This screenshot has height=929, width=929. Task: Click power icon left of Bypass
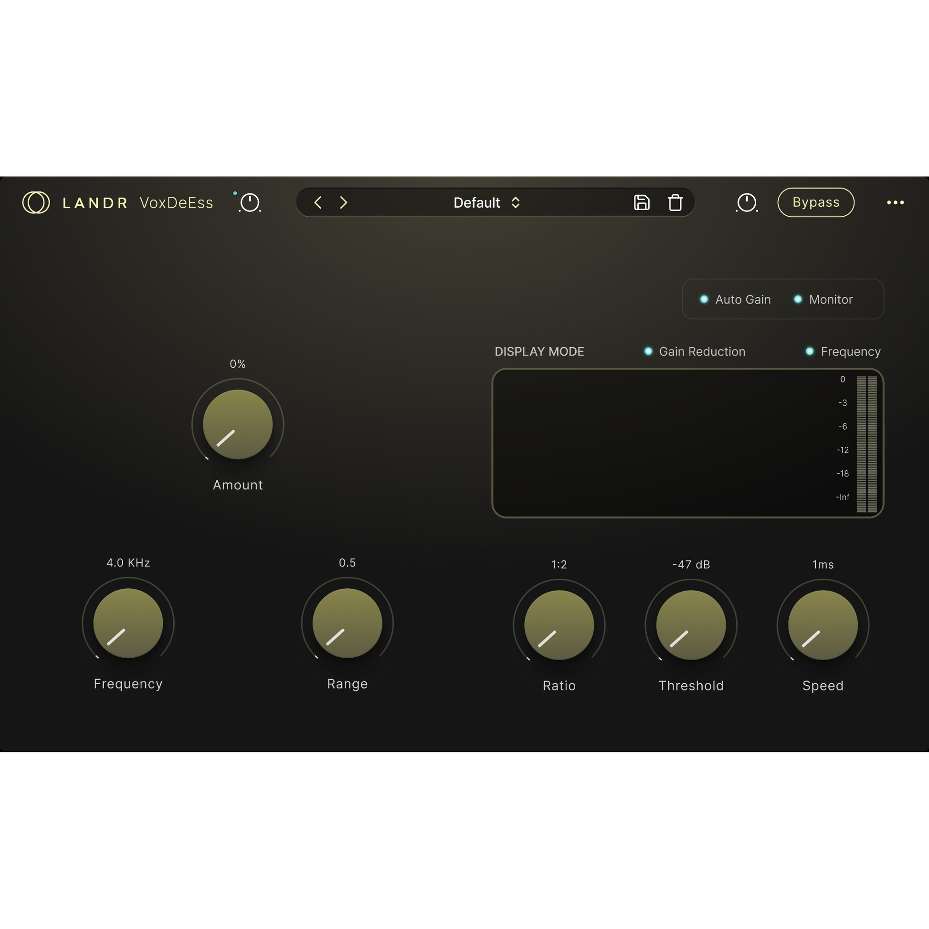click(x=747, y=202)
